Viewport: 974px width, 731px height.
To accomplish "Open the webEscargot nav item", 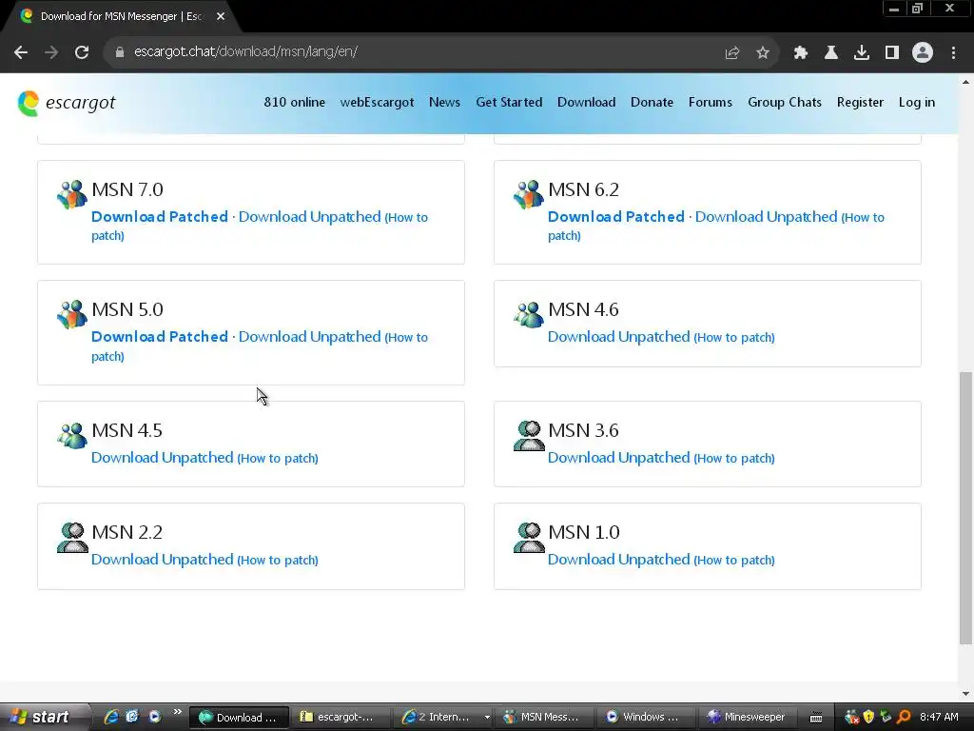I will point(377,103).
